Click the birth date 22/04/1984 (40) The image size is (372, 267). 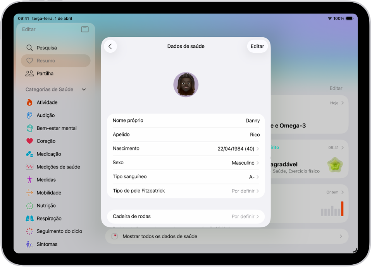[x=236, y=149]
